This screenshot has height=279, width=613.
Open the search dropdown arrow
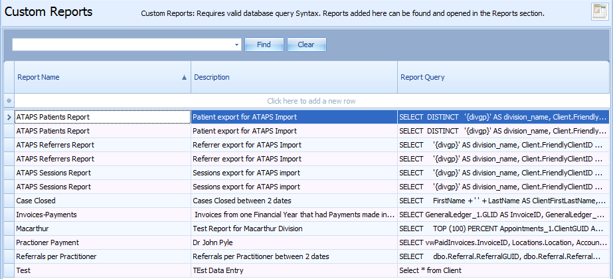pos(236,45)
